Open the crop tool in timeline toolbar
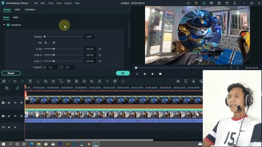This screenshot has height=147, width=262. point(53,81)
